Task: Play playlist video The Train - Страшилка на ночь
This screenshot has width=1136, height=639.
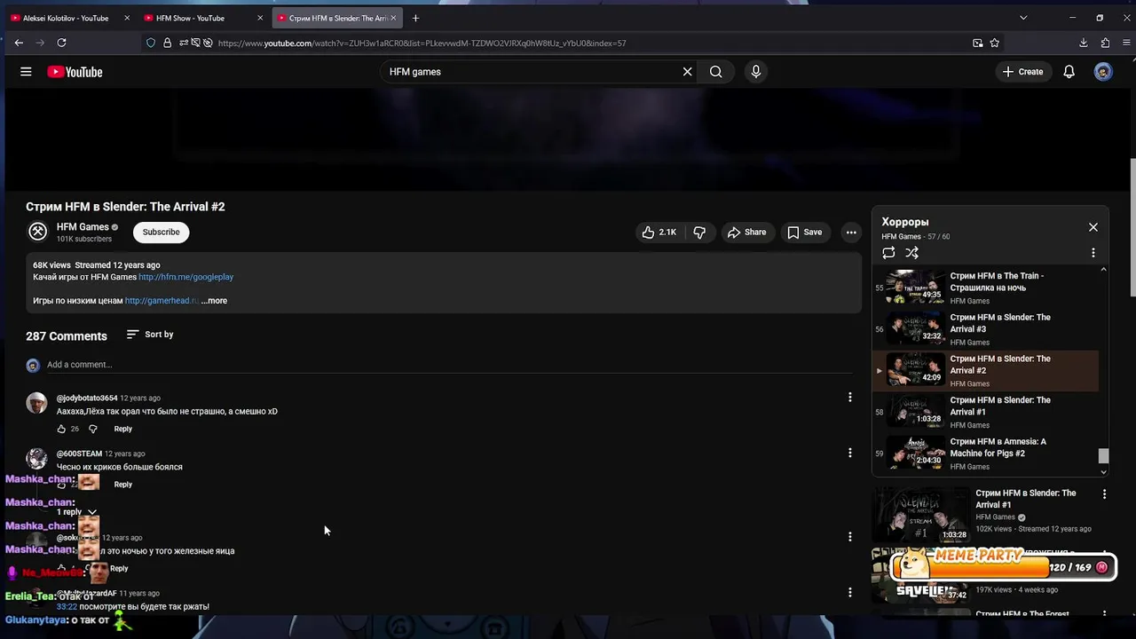Action: [x=985, y=288]
